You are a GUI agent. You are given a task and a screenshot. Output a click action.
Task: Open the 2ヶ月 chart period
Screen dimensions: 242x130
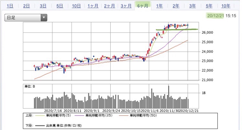109,6
